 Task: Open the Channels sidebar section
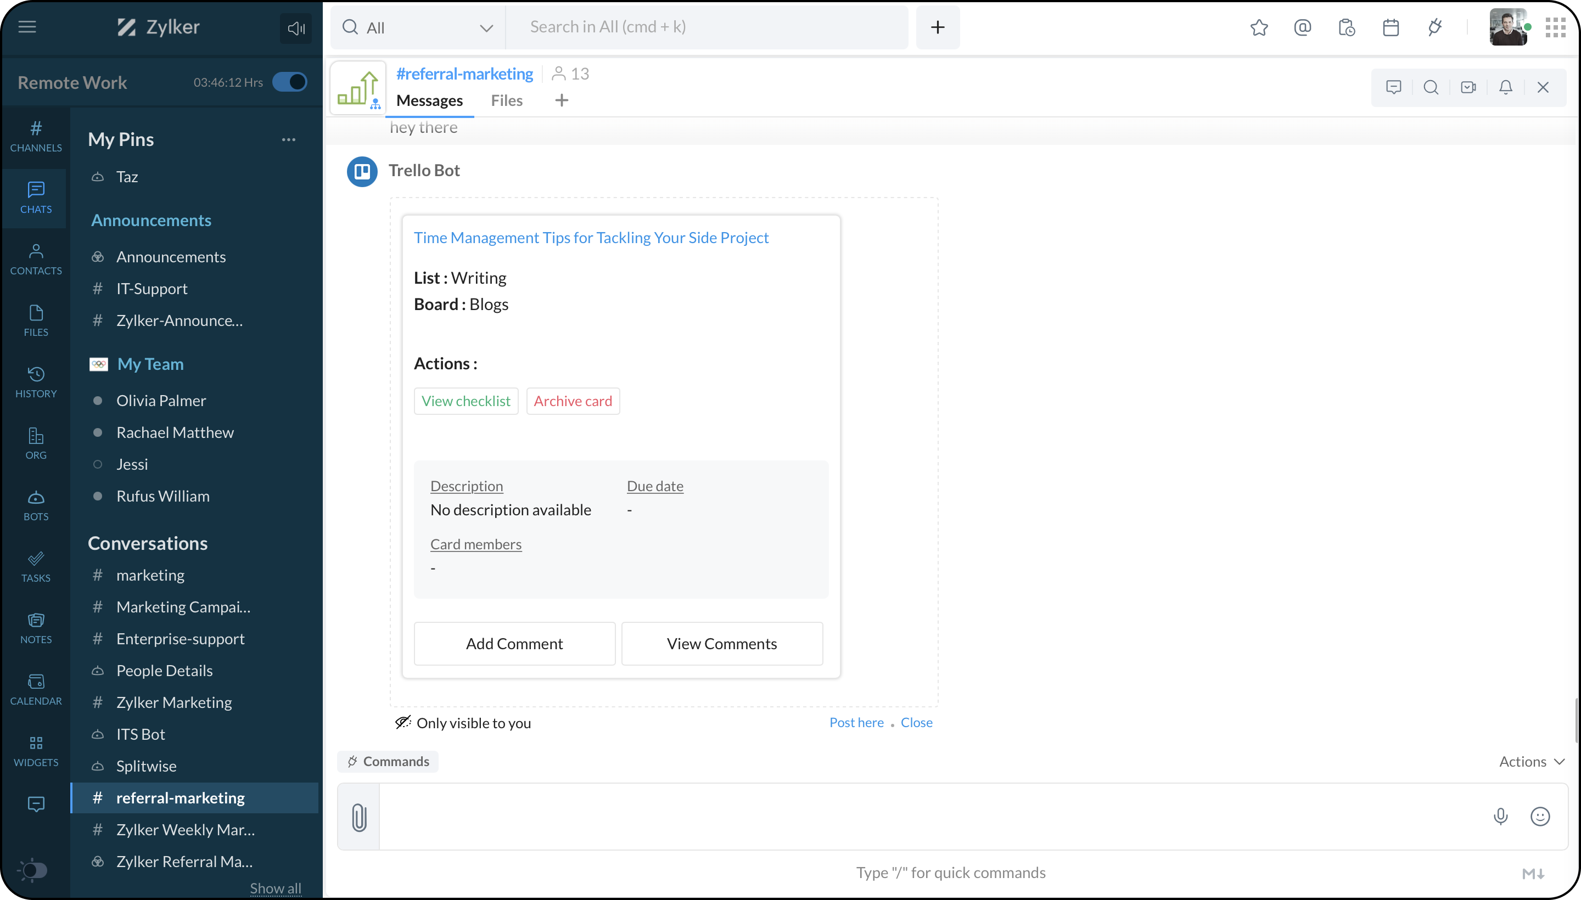[x=36, y=137]
